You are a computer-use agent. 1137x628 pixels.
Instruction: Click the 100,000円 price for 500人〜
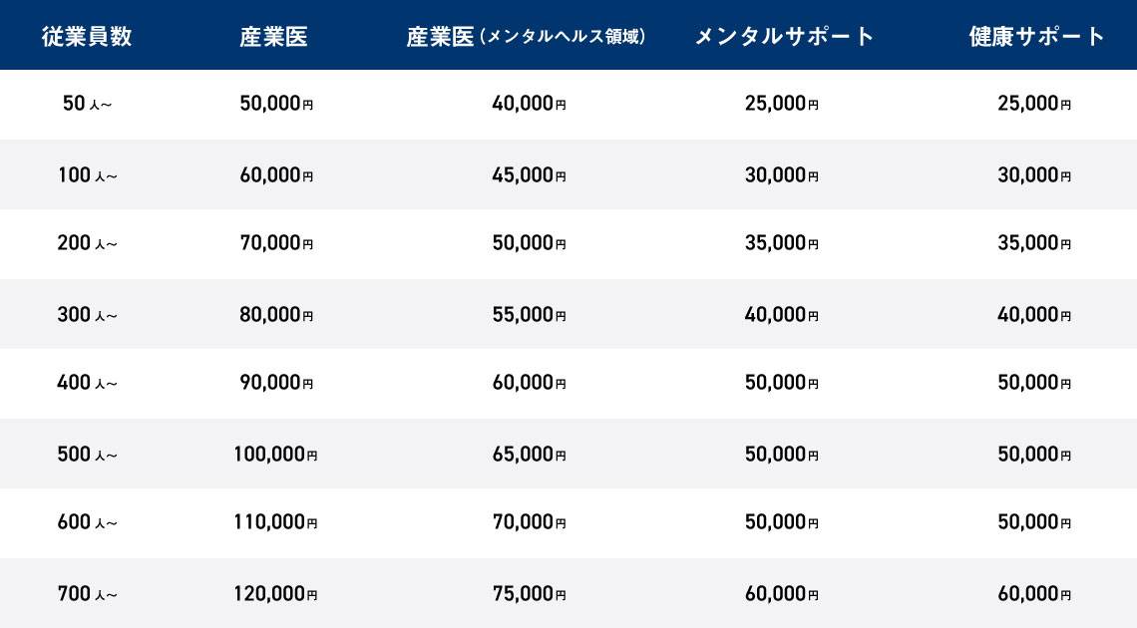coord(275,455)
